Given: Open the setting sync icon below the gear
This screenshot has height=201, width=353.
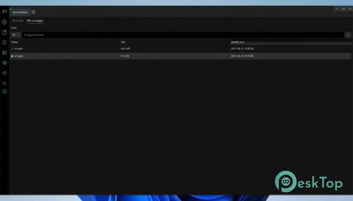Looking at the screenshot, I should pyautogui.click(x=4, y=73).
